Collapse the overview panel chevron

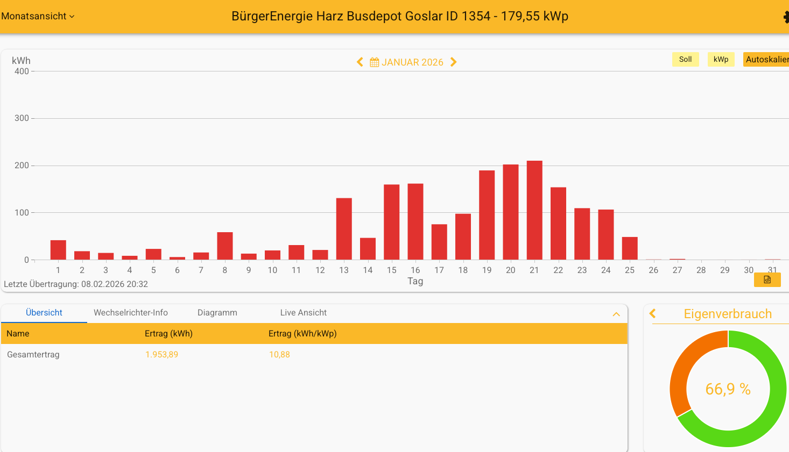616,314
